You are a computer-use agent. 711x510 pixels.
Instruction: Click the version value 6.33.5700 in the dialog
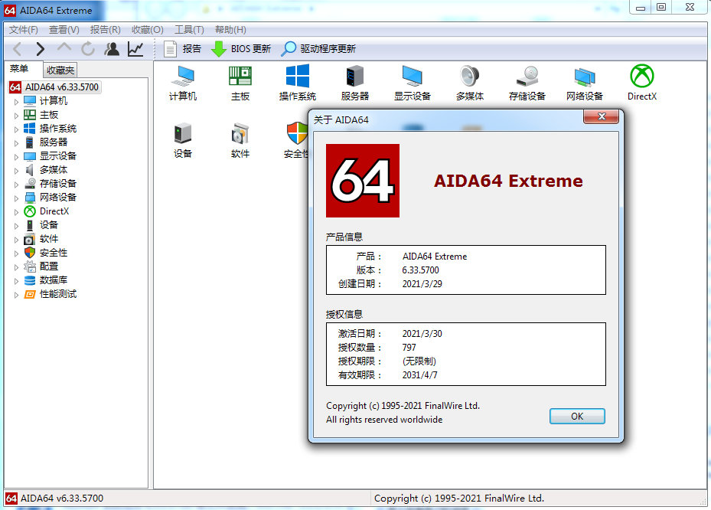click(420, 270)
